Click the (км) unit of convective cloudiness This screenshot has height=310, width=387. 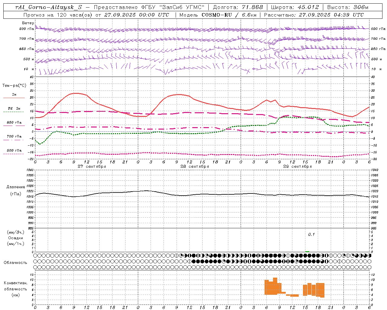[16, 295]
